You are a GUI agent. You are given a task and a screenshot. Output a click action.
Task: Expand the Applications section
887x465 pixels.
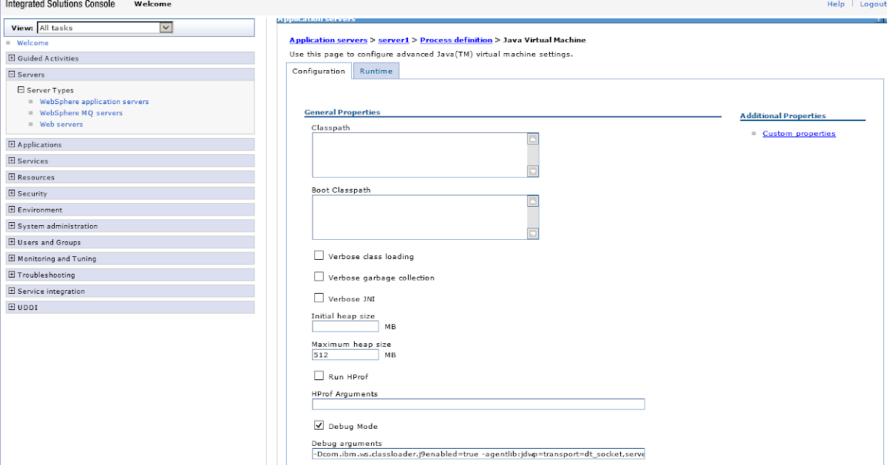10,144
